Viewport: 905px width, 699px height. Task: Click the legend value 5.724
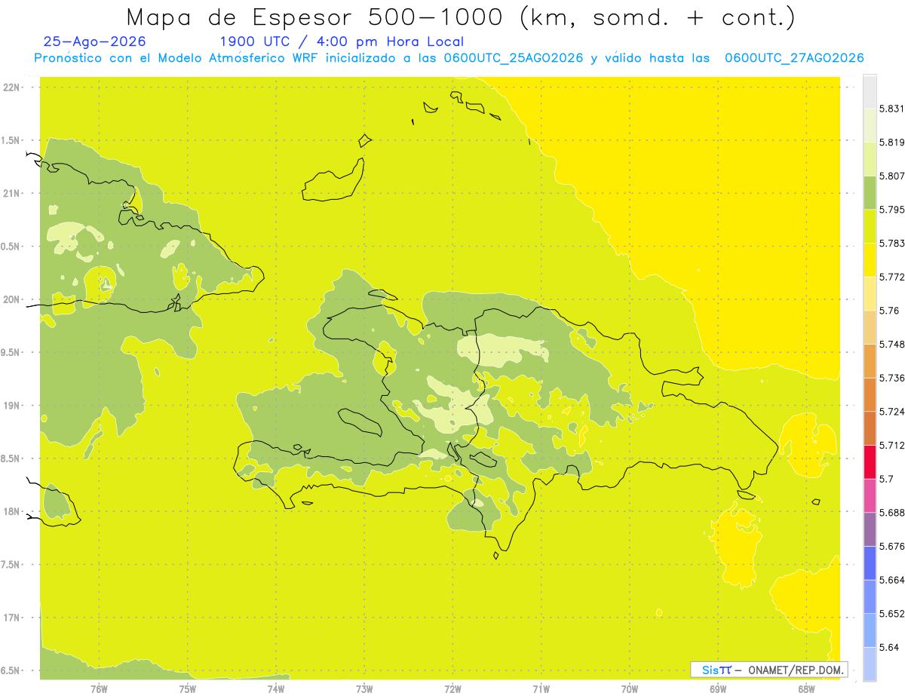click(891, 412)
